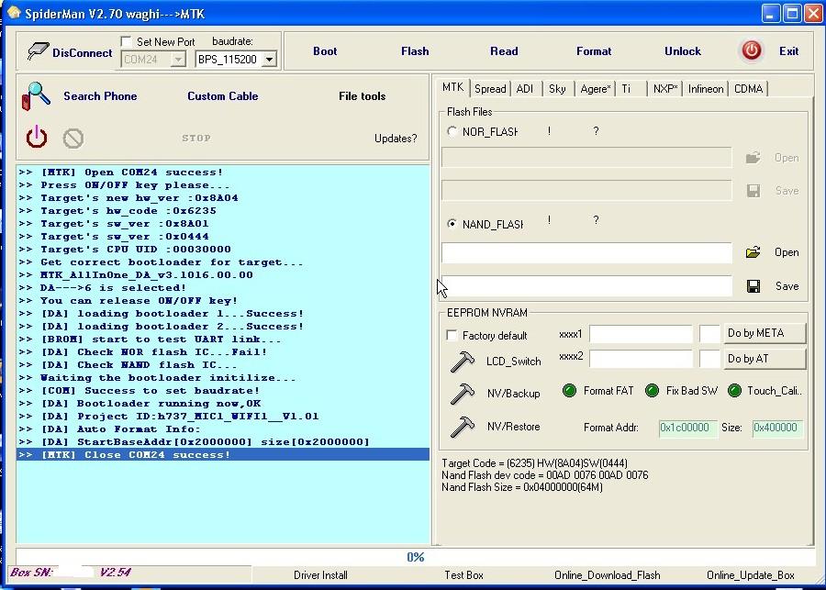Click the xxxx1 input field
Screen dimensions: 826x590
coord(641,334)
